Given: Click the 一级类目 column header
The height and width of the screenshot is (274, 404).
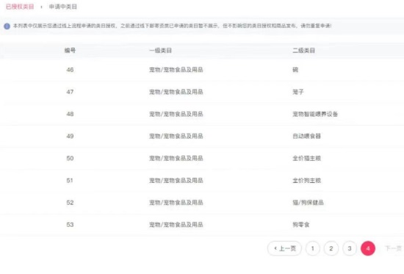Looking at the screenshot, I should click(x=161, y=50).
